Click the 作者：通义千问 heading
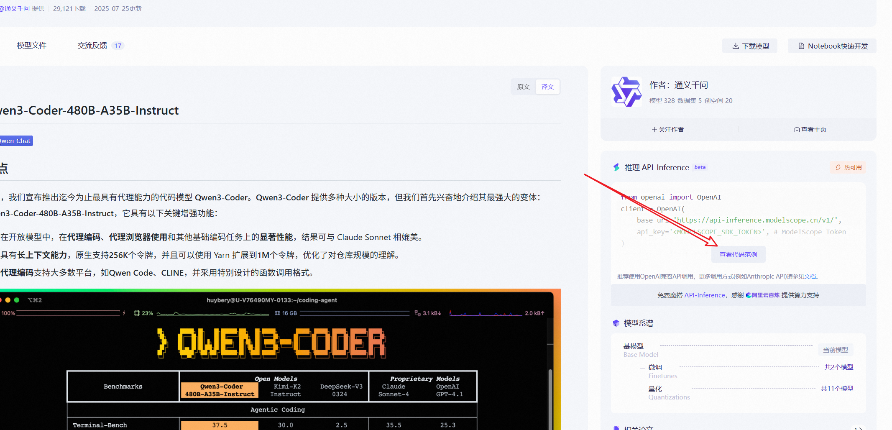The width and height of the screenshot is (892, 430). (x=678, y=85)
